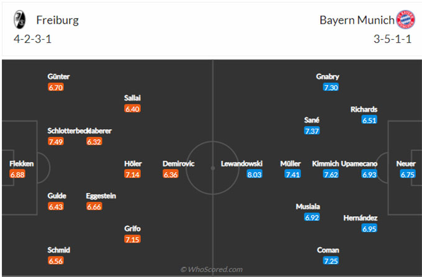422x277 pixels.
Task: Click the Eggestein player name
Action: pyautogui.click(x=101, y=196)
